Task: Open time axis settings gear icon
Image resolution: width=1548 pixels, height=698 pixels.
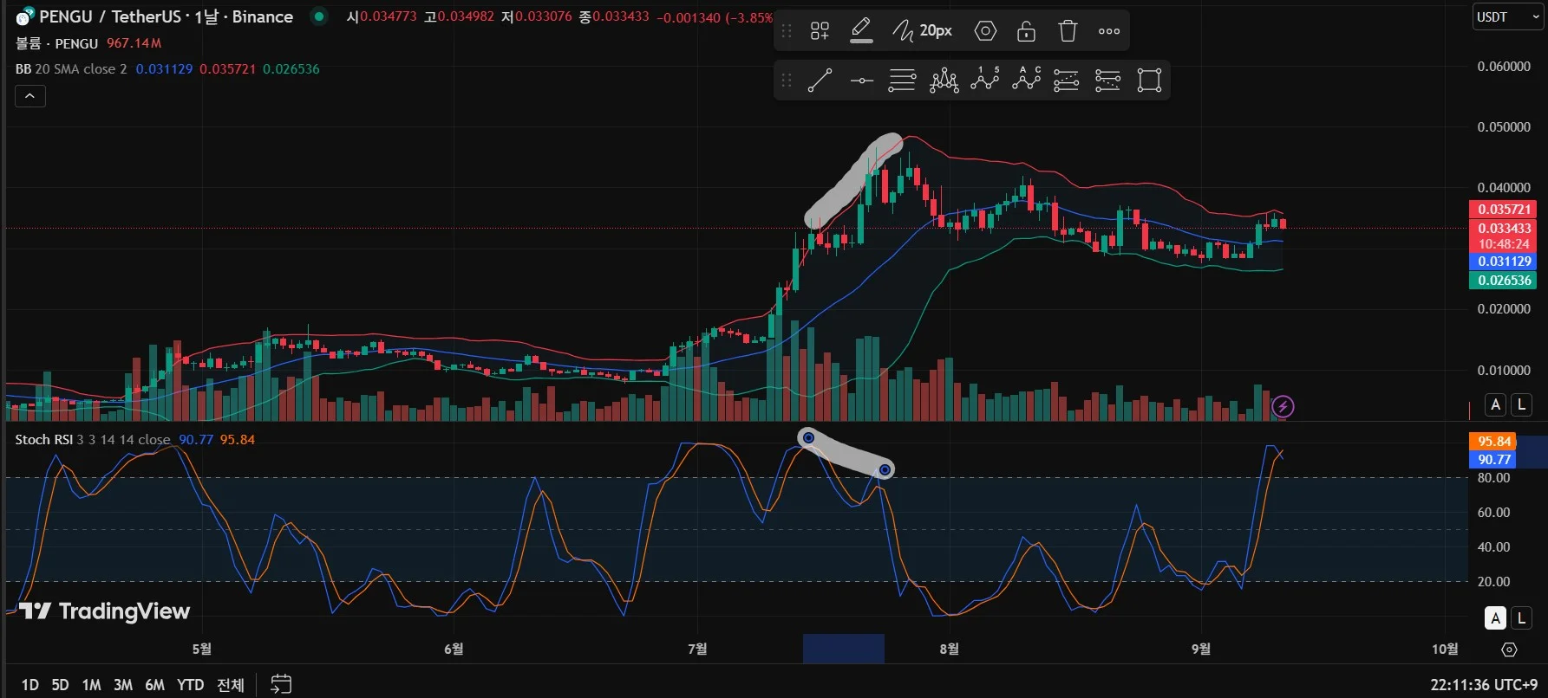Action: click(x=1509, y=650)
